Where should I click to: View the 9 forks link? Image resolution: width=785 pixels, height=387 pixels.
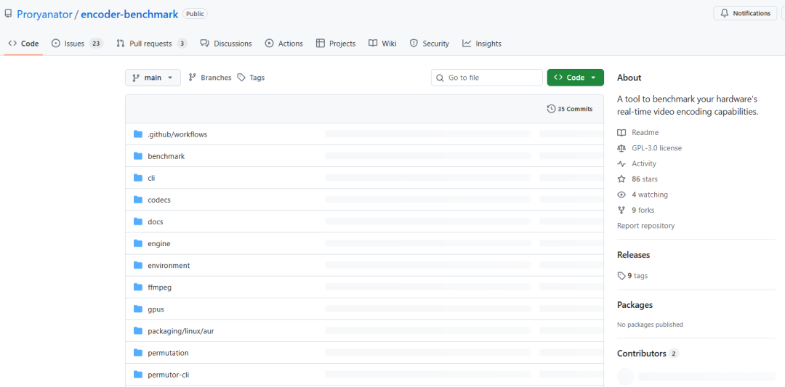[636, 210]
